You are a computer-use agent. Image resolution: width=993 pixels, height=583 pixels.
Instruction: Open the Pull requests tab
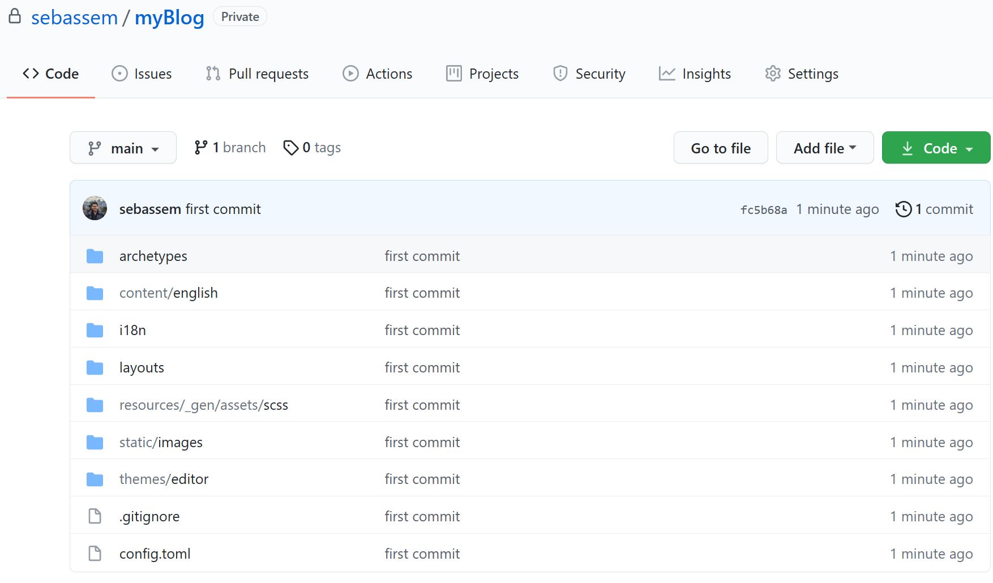[257, 74]
